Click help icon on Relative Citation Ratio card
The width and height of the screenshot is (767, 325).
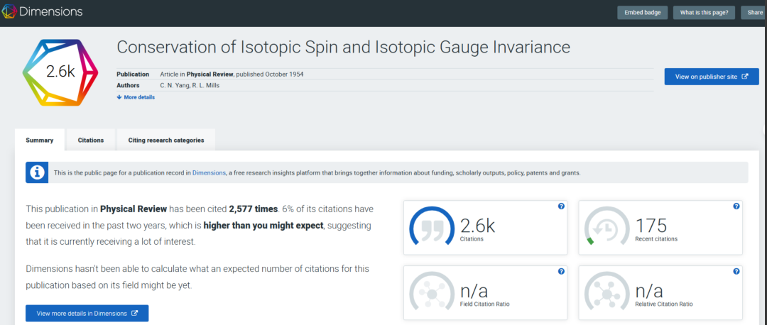point(736,272)
